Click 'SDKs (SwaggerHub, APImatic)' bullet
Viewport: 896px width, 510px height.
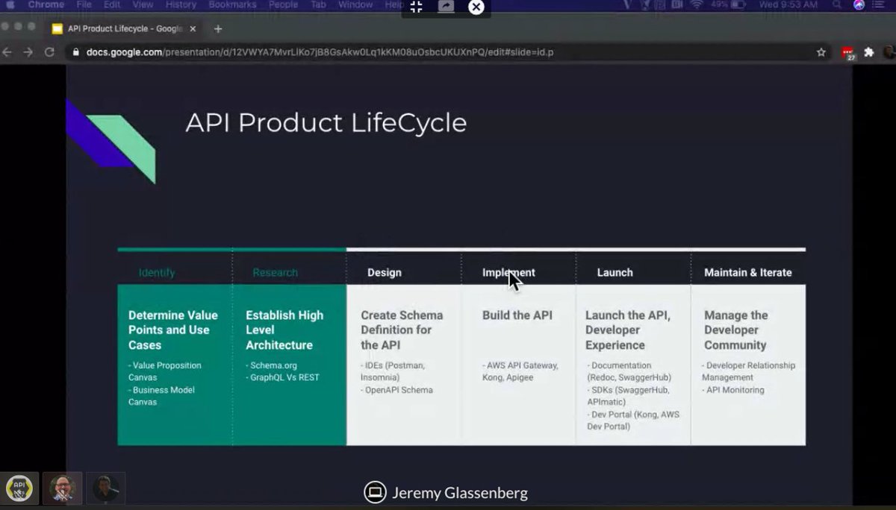628,396
